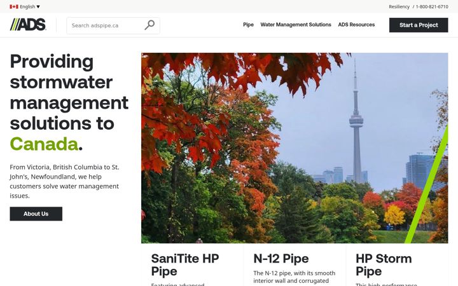Open the SaniTite HP Pipe card
The width and height of the screenshot is (458, 286).
[185, 265]
